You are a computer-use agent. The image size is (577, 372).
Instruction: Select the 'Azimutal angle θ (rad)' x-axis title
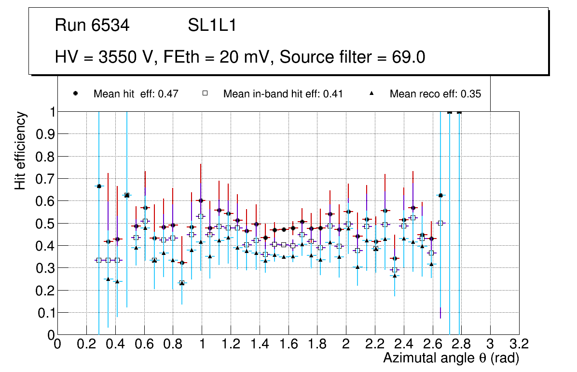[x=451, y=358]
